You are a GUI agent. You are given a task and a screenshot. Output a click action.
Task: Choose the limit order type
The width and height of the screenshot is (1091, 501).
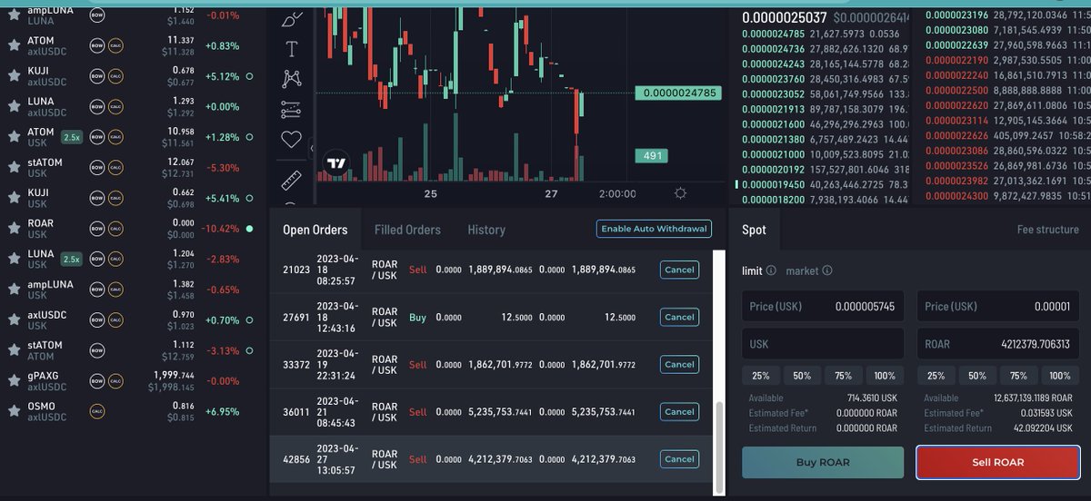752,270
